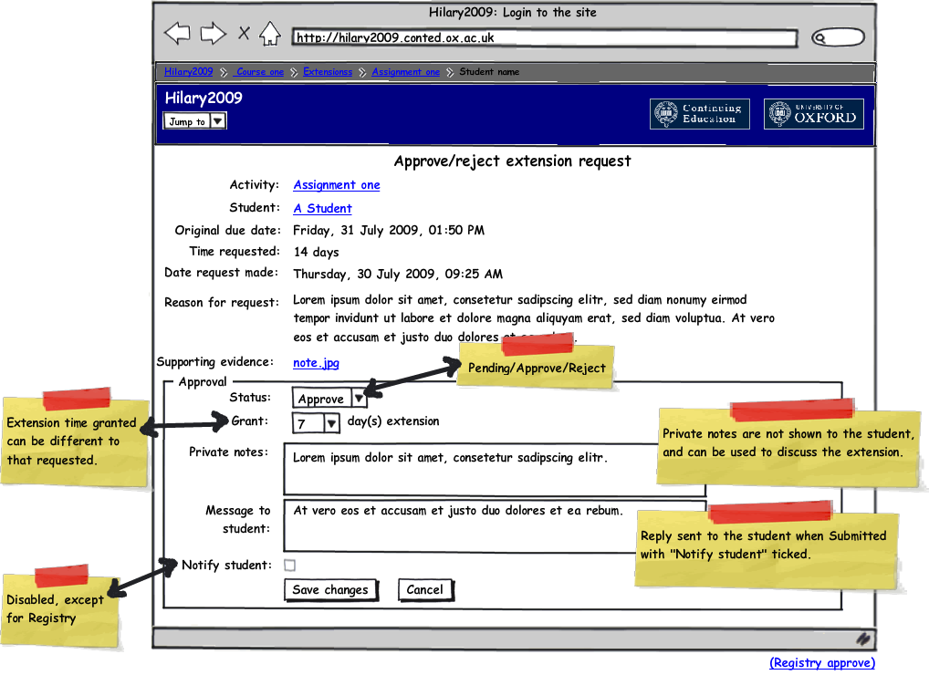Click the Continuing Education logo
The width and height of the screenshot is (929, 675).
(x=700, y=114)
